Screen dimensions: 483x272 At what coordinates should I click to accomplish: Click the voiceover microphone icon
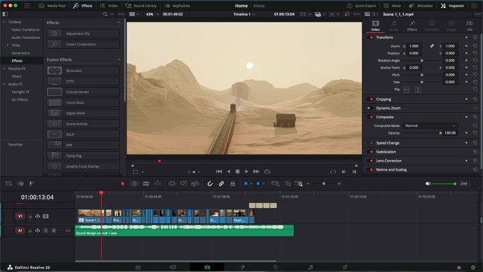pos(31,183)
